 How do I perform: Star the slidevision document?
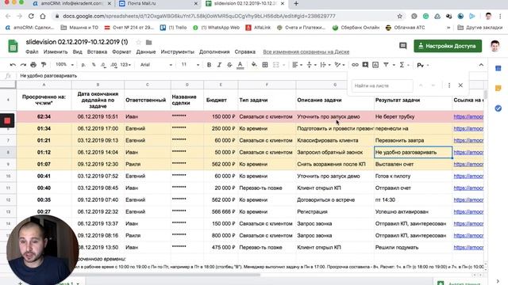pos(139,42)
